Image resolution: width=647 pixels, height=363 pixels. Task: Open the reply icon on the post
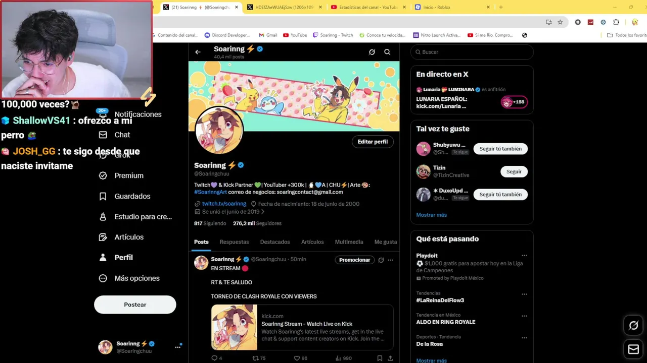click(214, 358)
